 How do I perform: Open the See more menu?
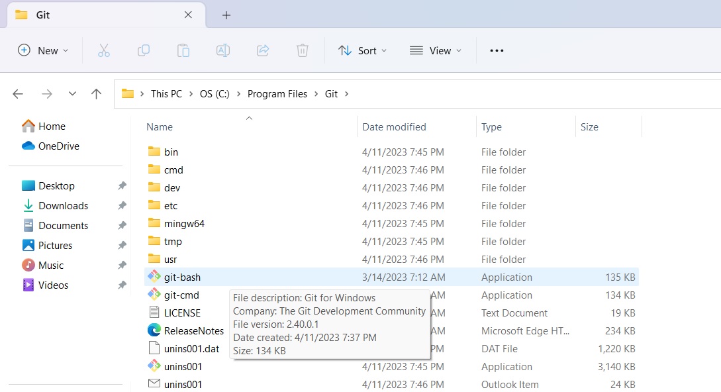tap(496, 50)
